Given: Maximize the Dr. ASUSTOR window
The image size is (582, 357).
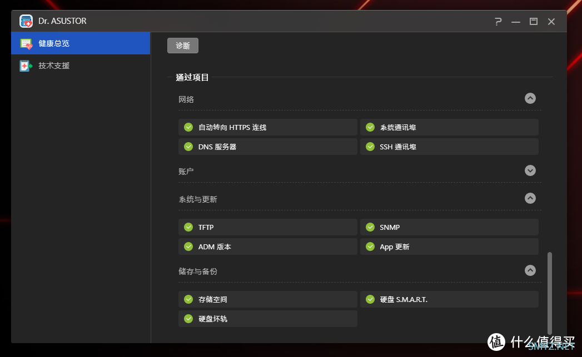Looking at the screenshot, I should tap(534, 22).
